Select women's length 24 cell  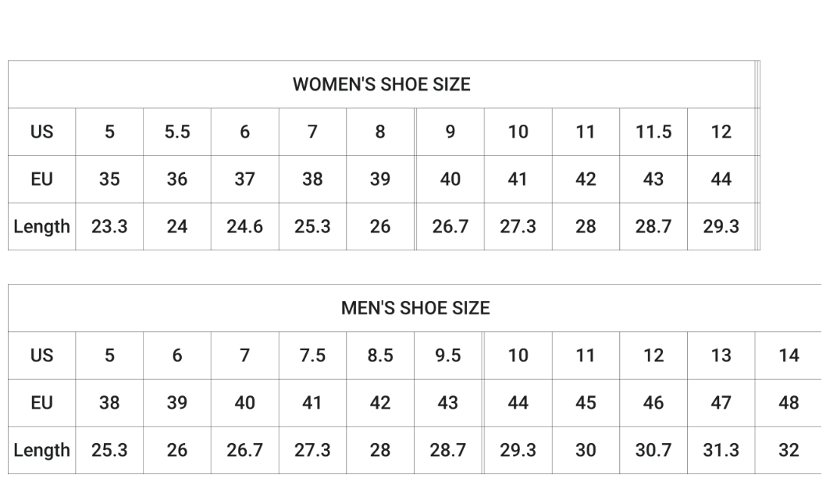coord(177,226)
